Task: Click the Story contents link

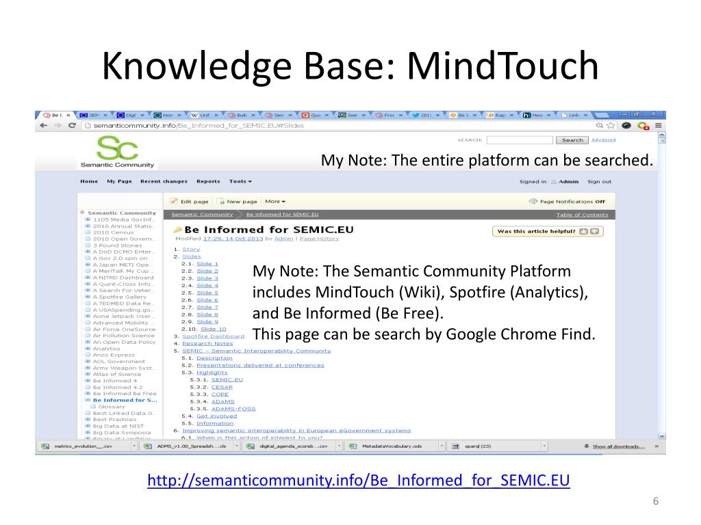Action: coord(191,249)
